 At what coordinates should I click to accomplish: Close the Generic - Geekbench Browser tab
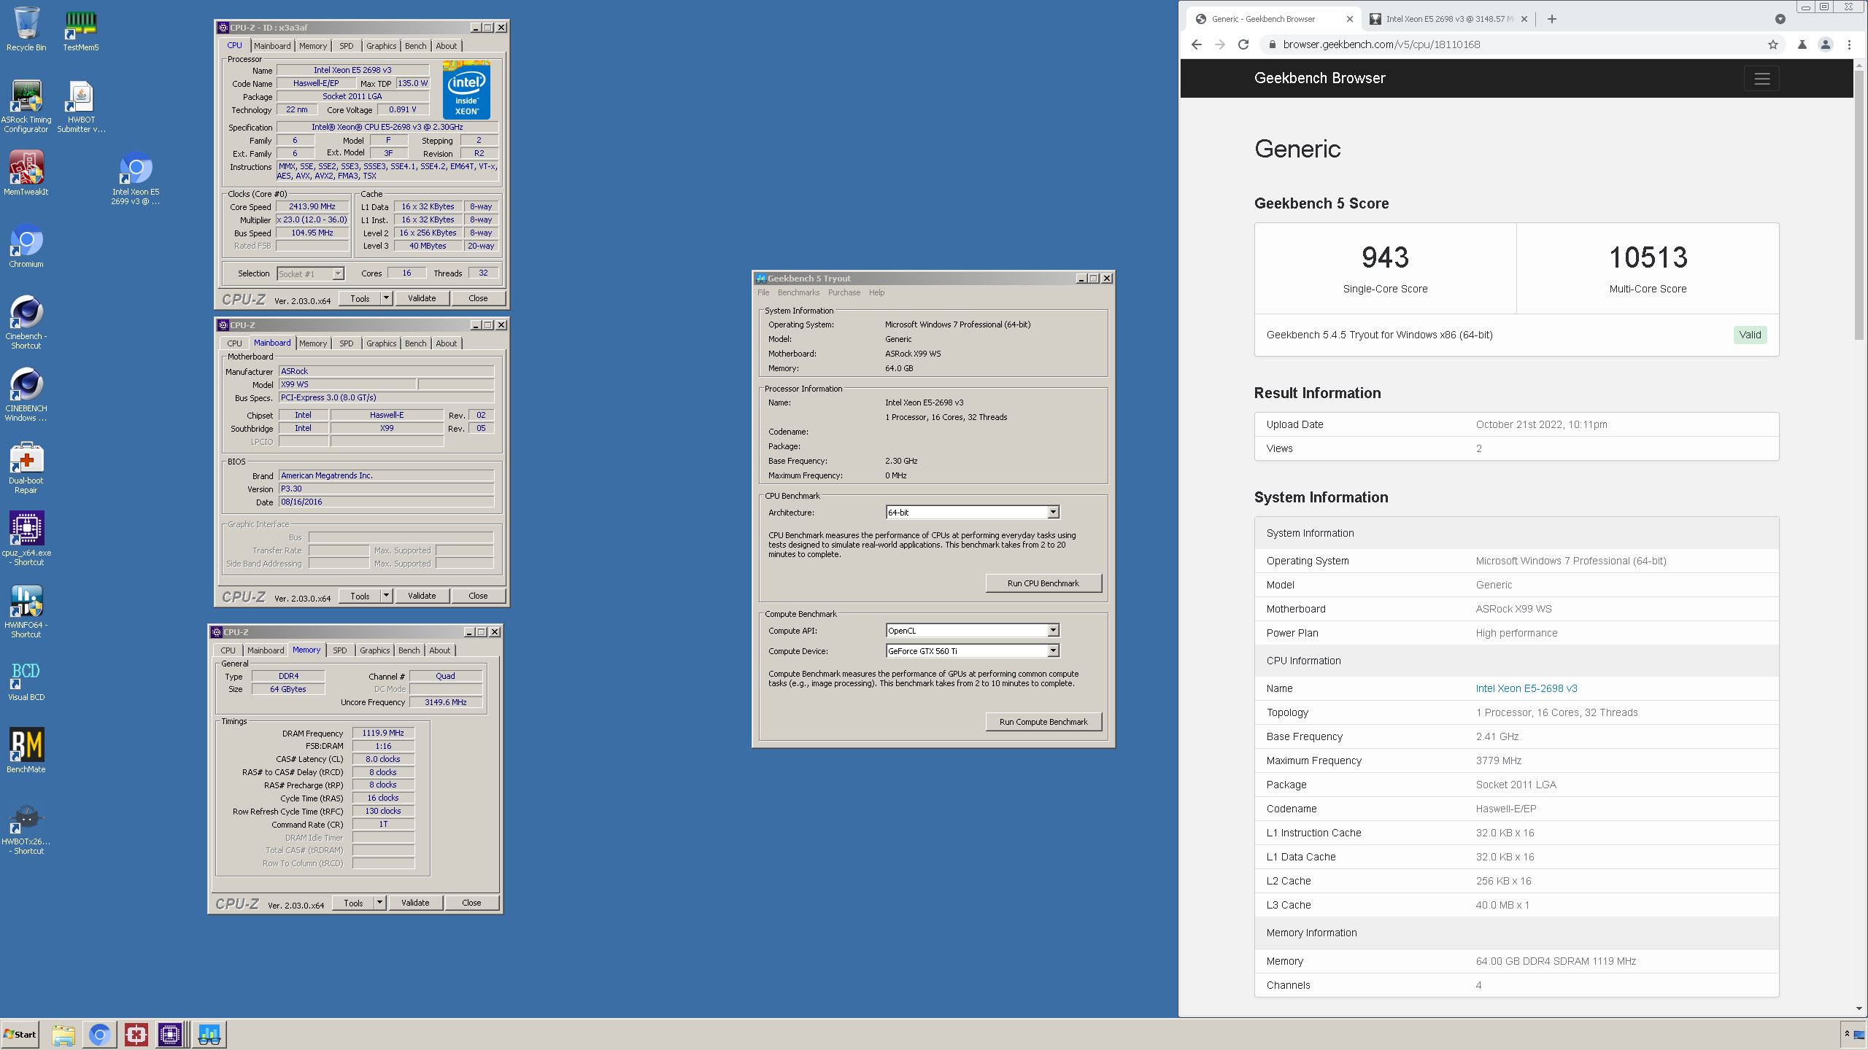tap(1350, 19)
